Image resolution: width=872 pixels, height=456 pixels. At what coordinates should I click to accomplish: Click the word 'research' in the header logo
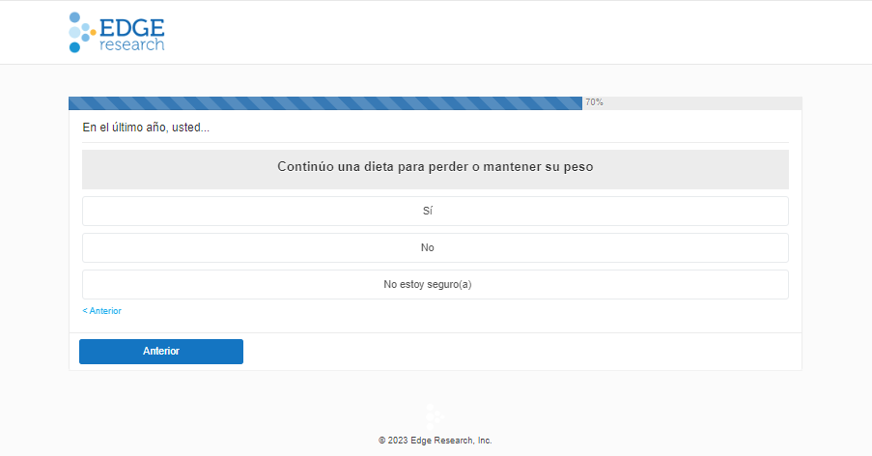click(131, 44)
